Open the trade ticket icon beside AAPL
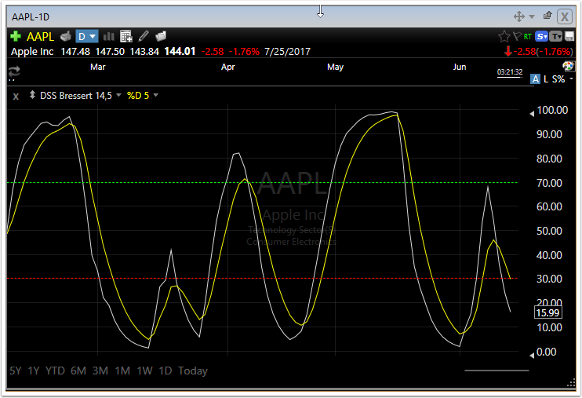This screenshot has width=582, height=398. point(65,36)
